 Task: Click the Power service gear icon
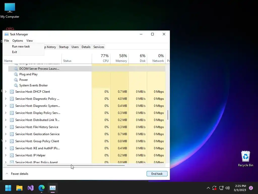16,80
